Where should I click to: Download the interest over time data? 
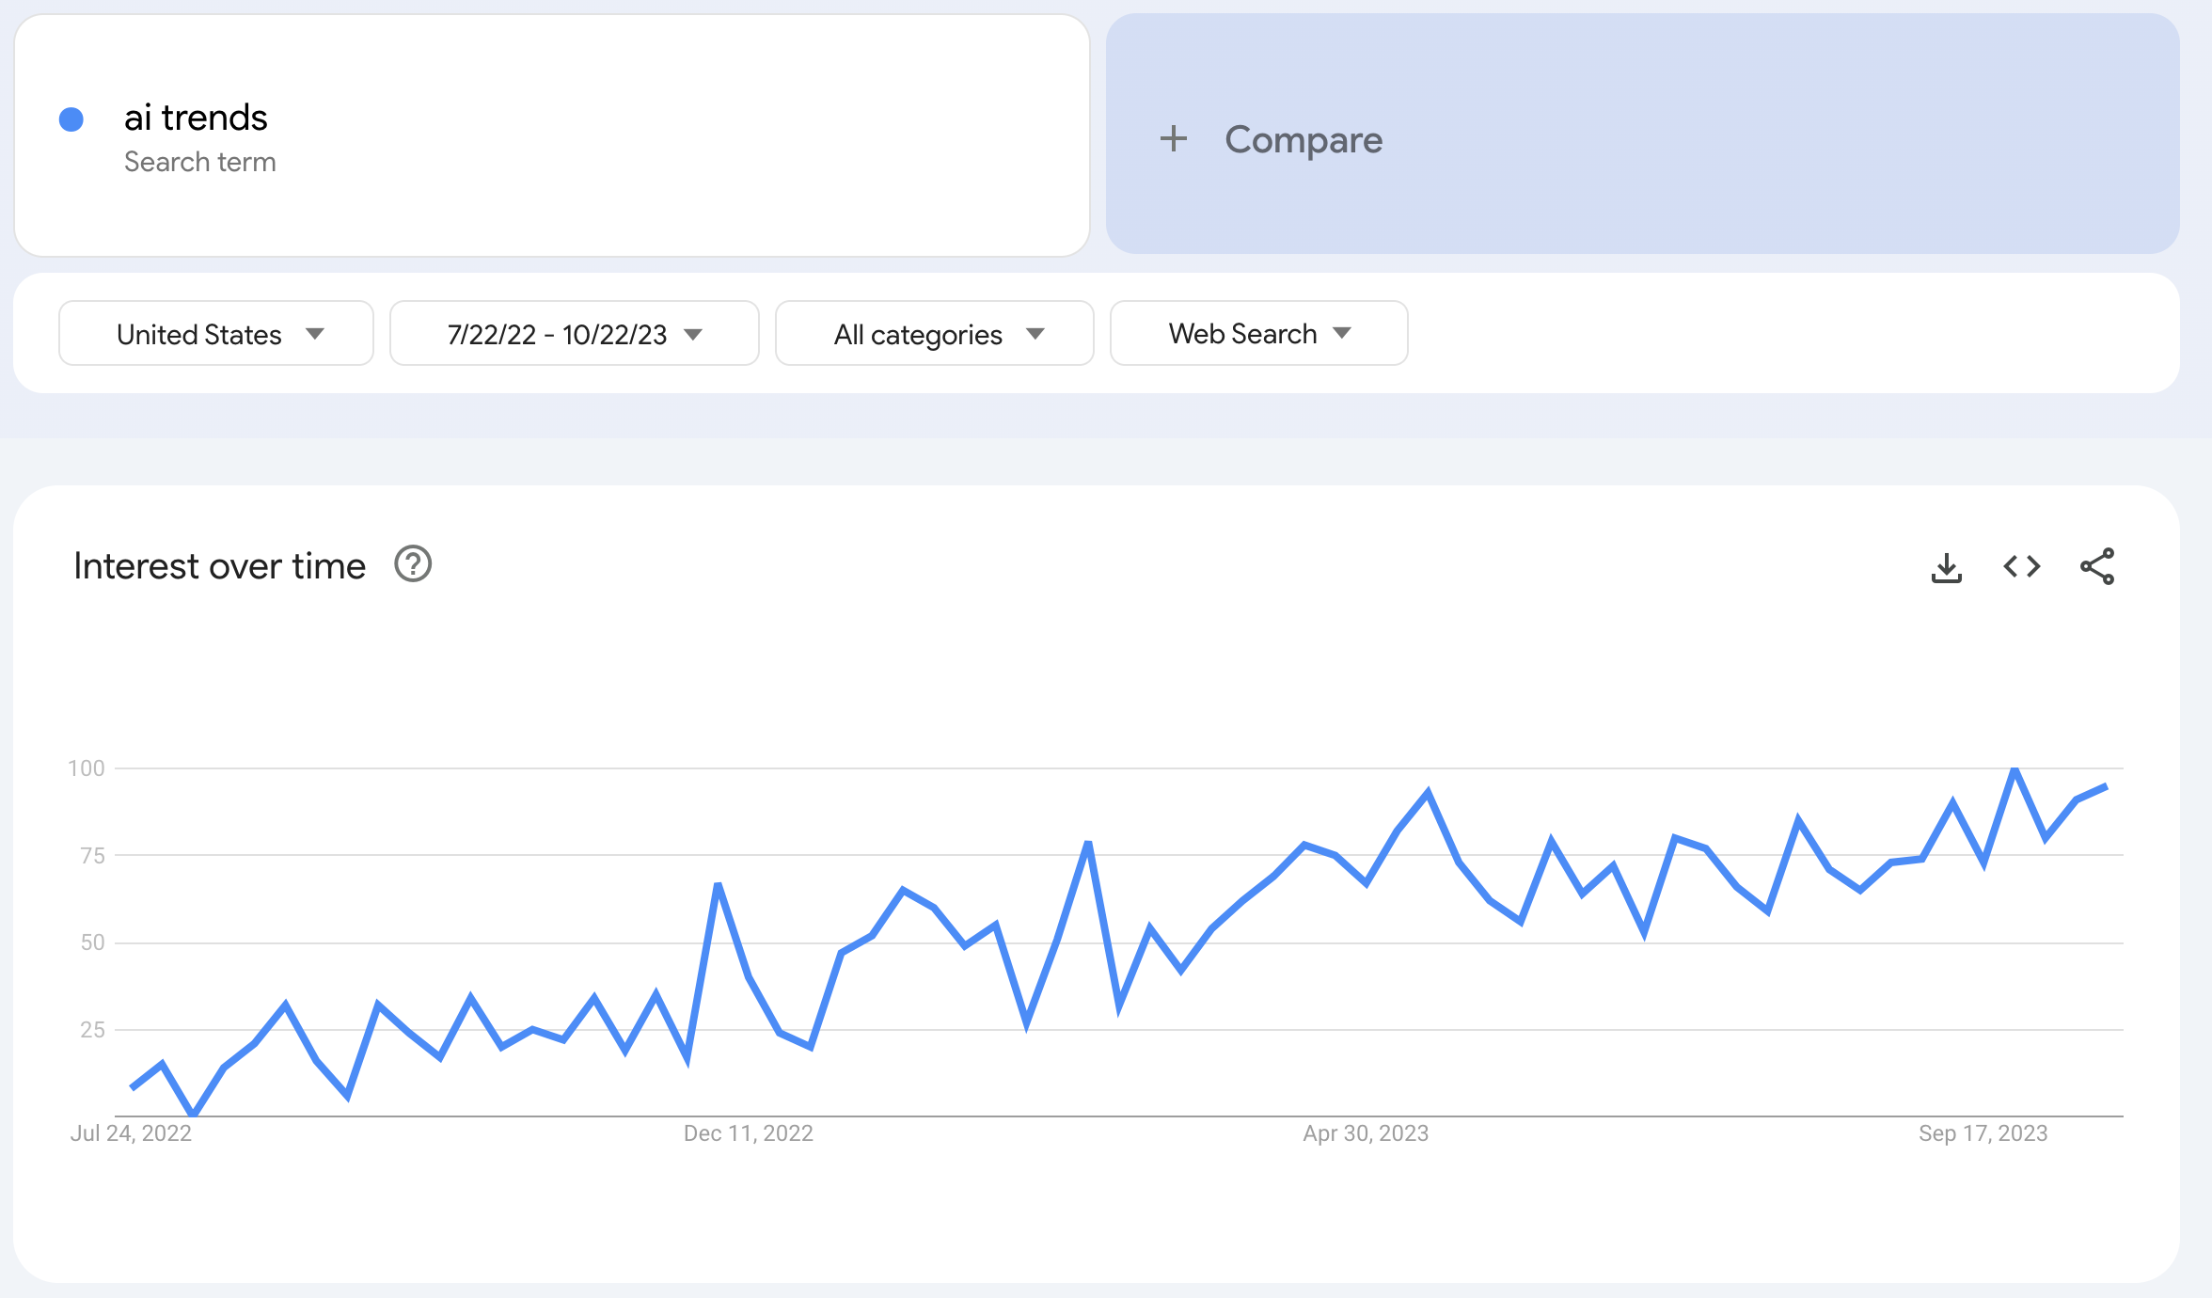pyautogui.click(x=1946, y=567)
